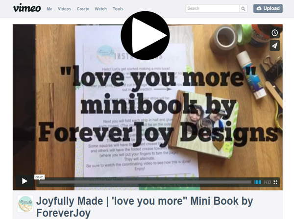This screenshot has height=219, width=294.
Task: Adjust the blue volume bars
Action: pyautogui.click(x=258, y=182)
